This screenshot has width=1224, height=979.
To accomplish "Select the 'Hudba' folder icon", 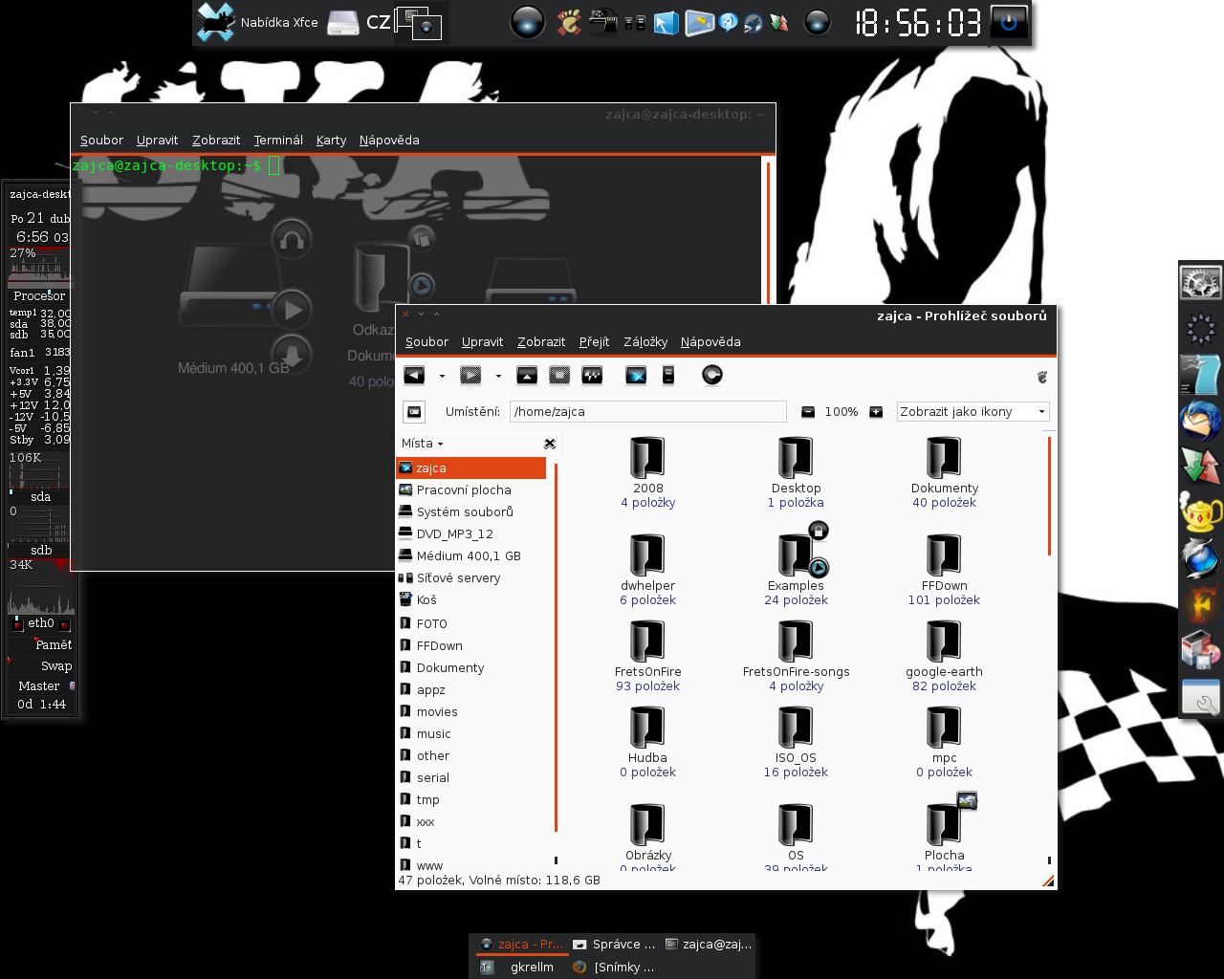I will 647,728.
